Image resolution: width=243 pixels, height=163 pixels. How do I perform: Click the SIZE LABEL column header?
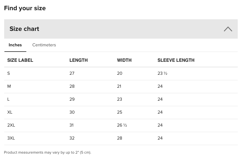pyautogui.click(x=20, y=60)
